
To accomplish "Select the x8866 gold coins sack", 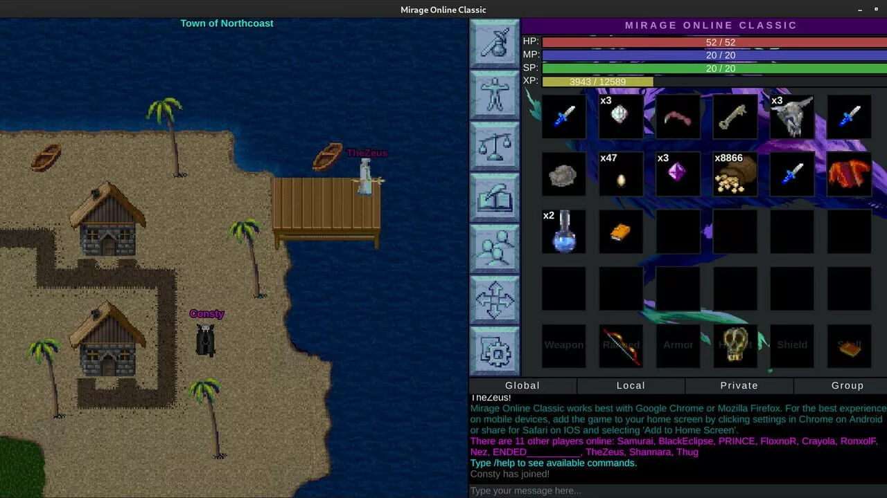I will coord(735,174).
